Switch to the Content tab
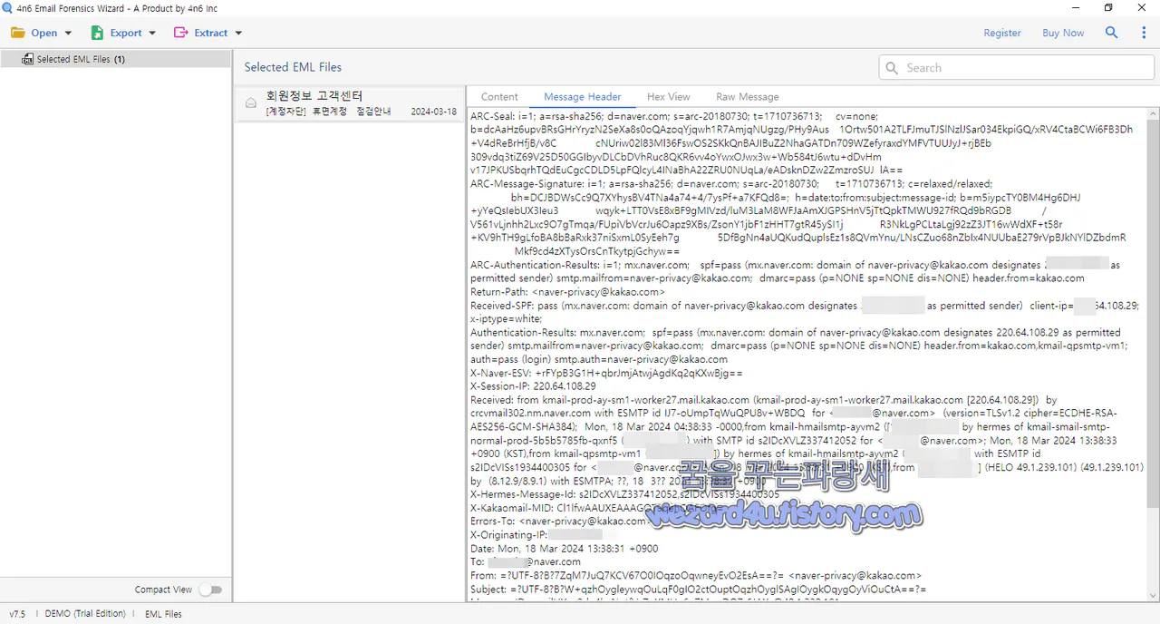1160x624 pixels. tap(499, 97)
